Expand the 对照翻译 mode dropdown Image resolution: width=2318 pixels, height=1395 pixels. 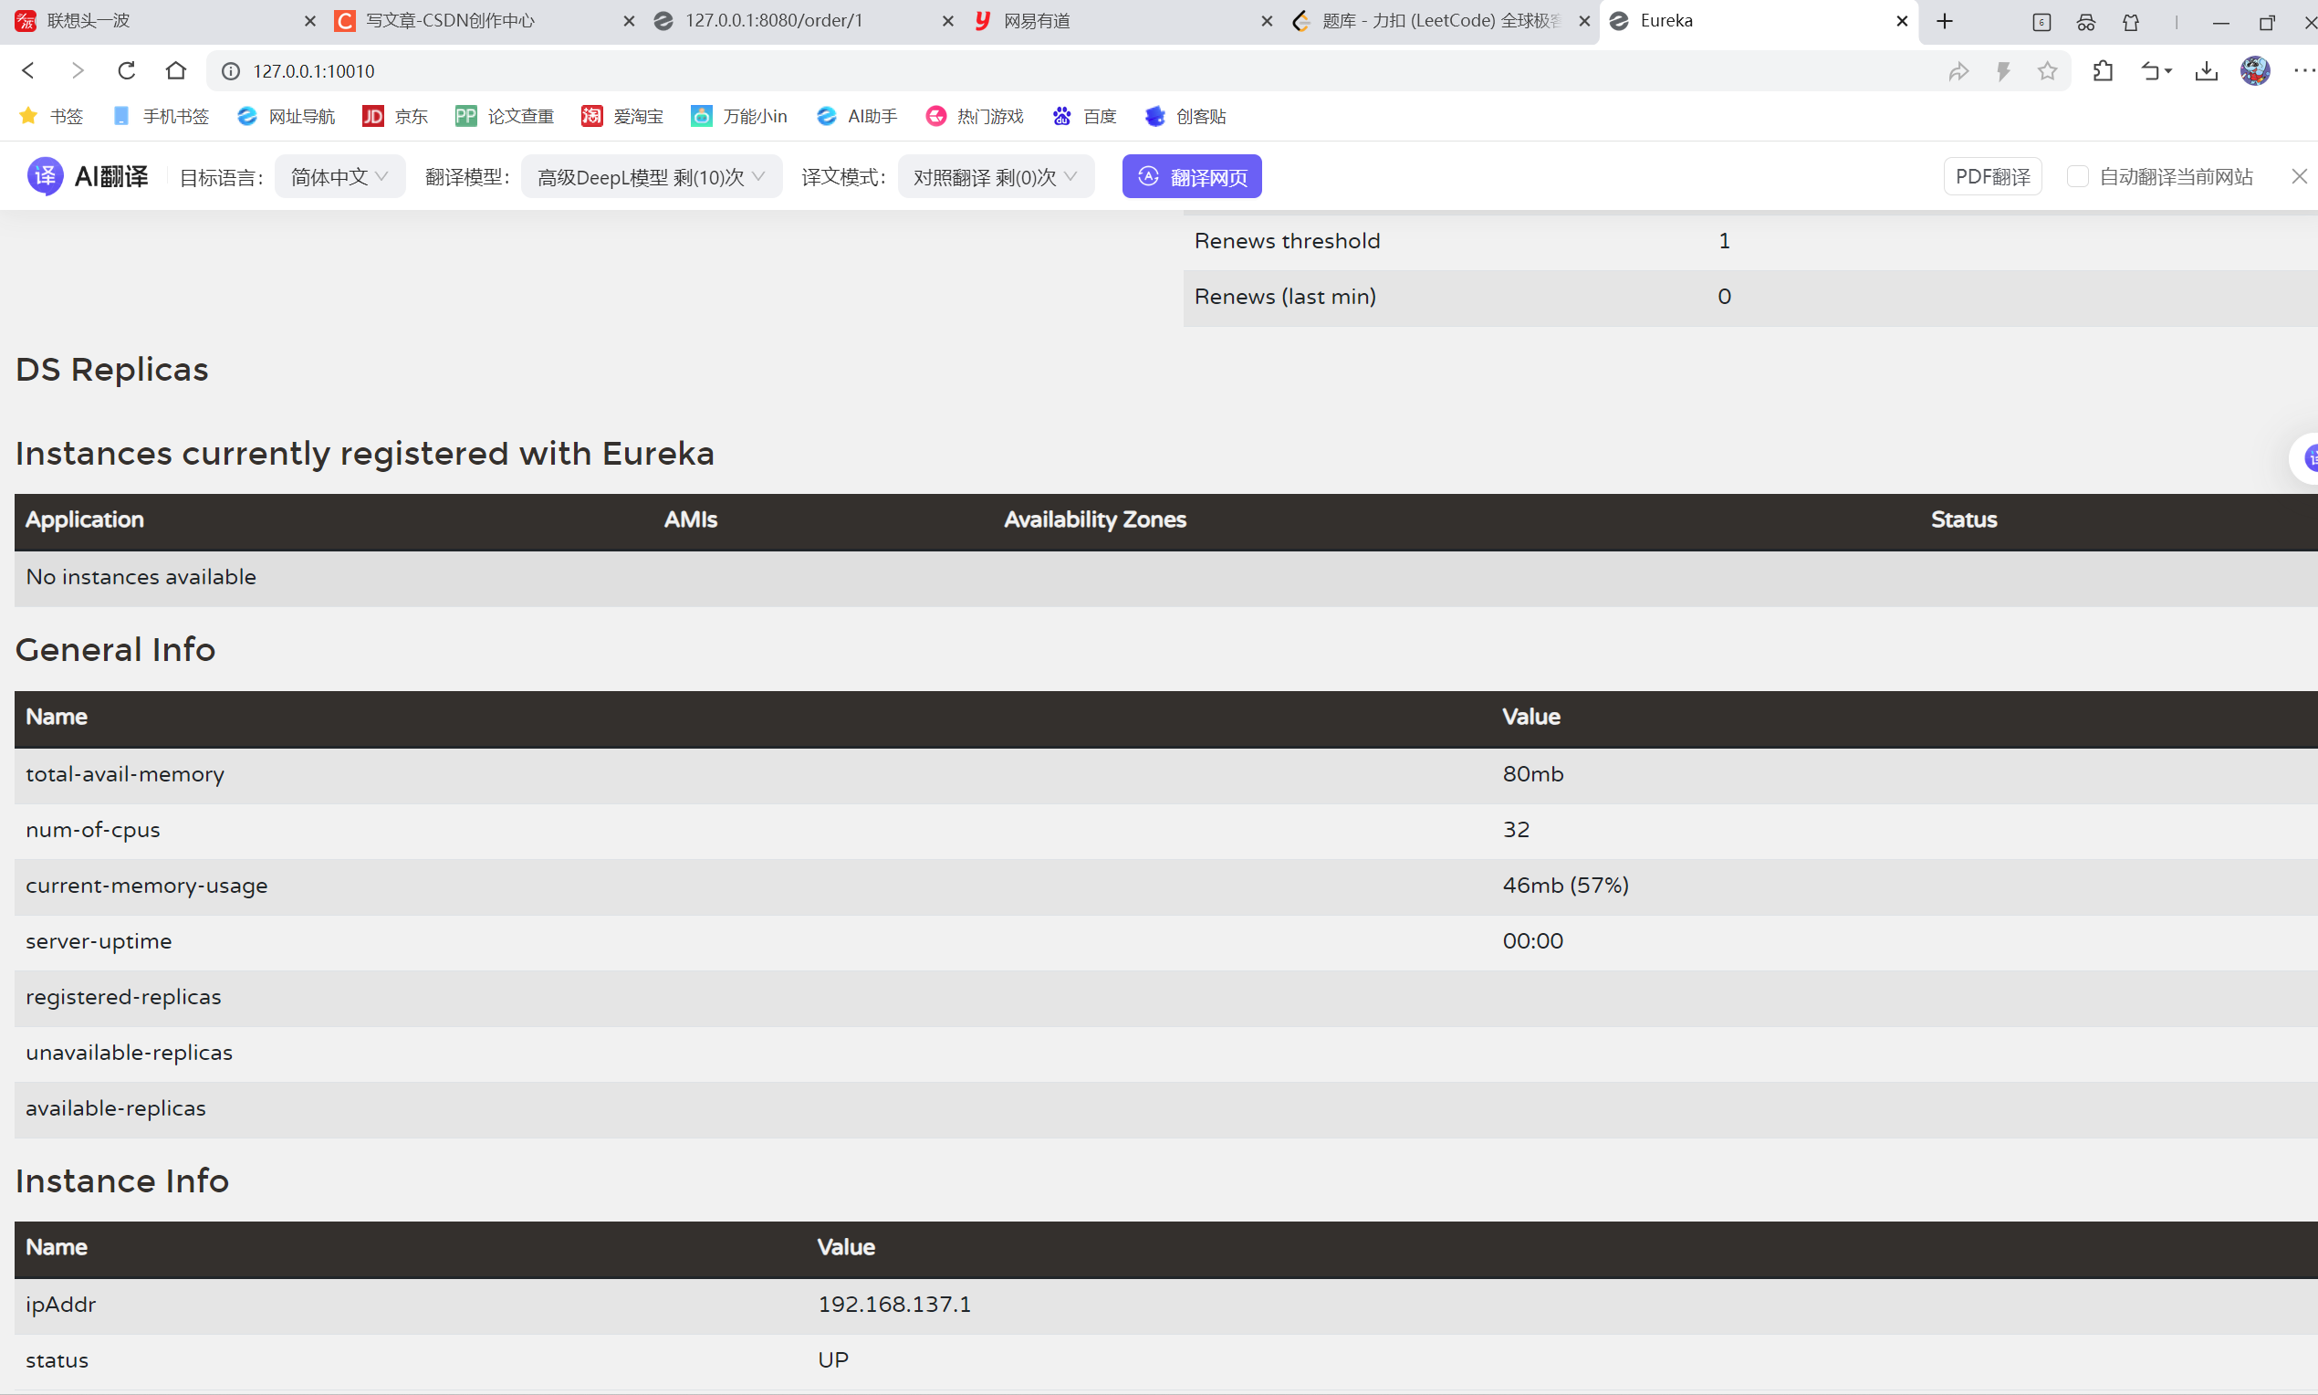click(x=995, y=177)
